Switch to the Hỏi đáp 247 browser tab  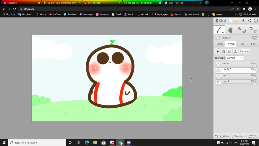tap(142, 3)
